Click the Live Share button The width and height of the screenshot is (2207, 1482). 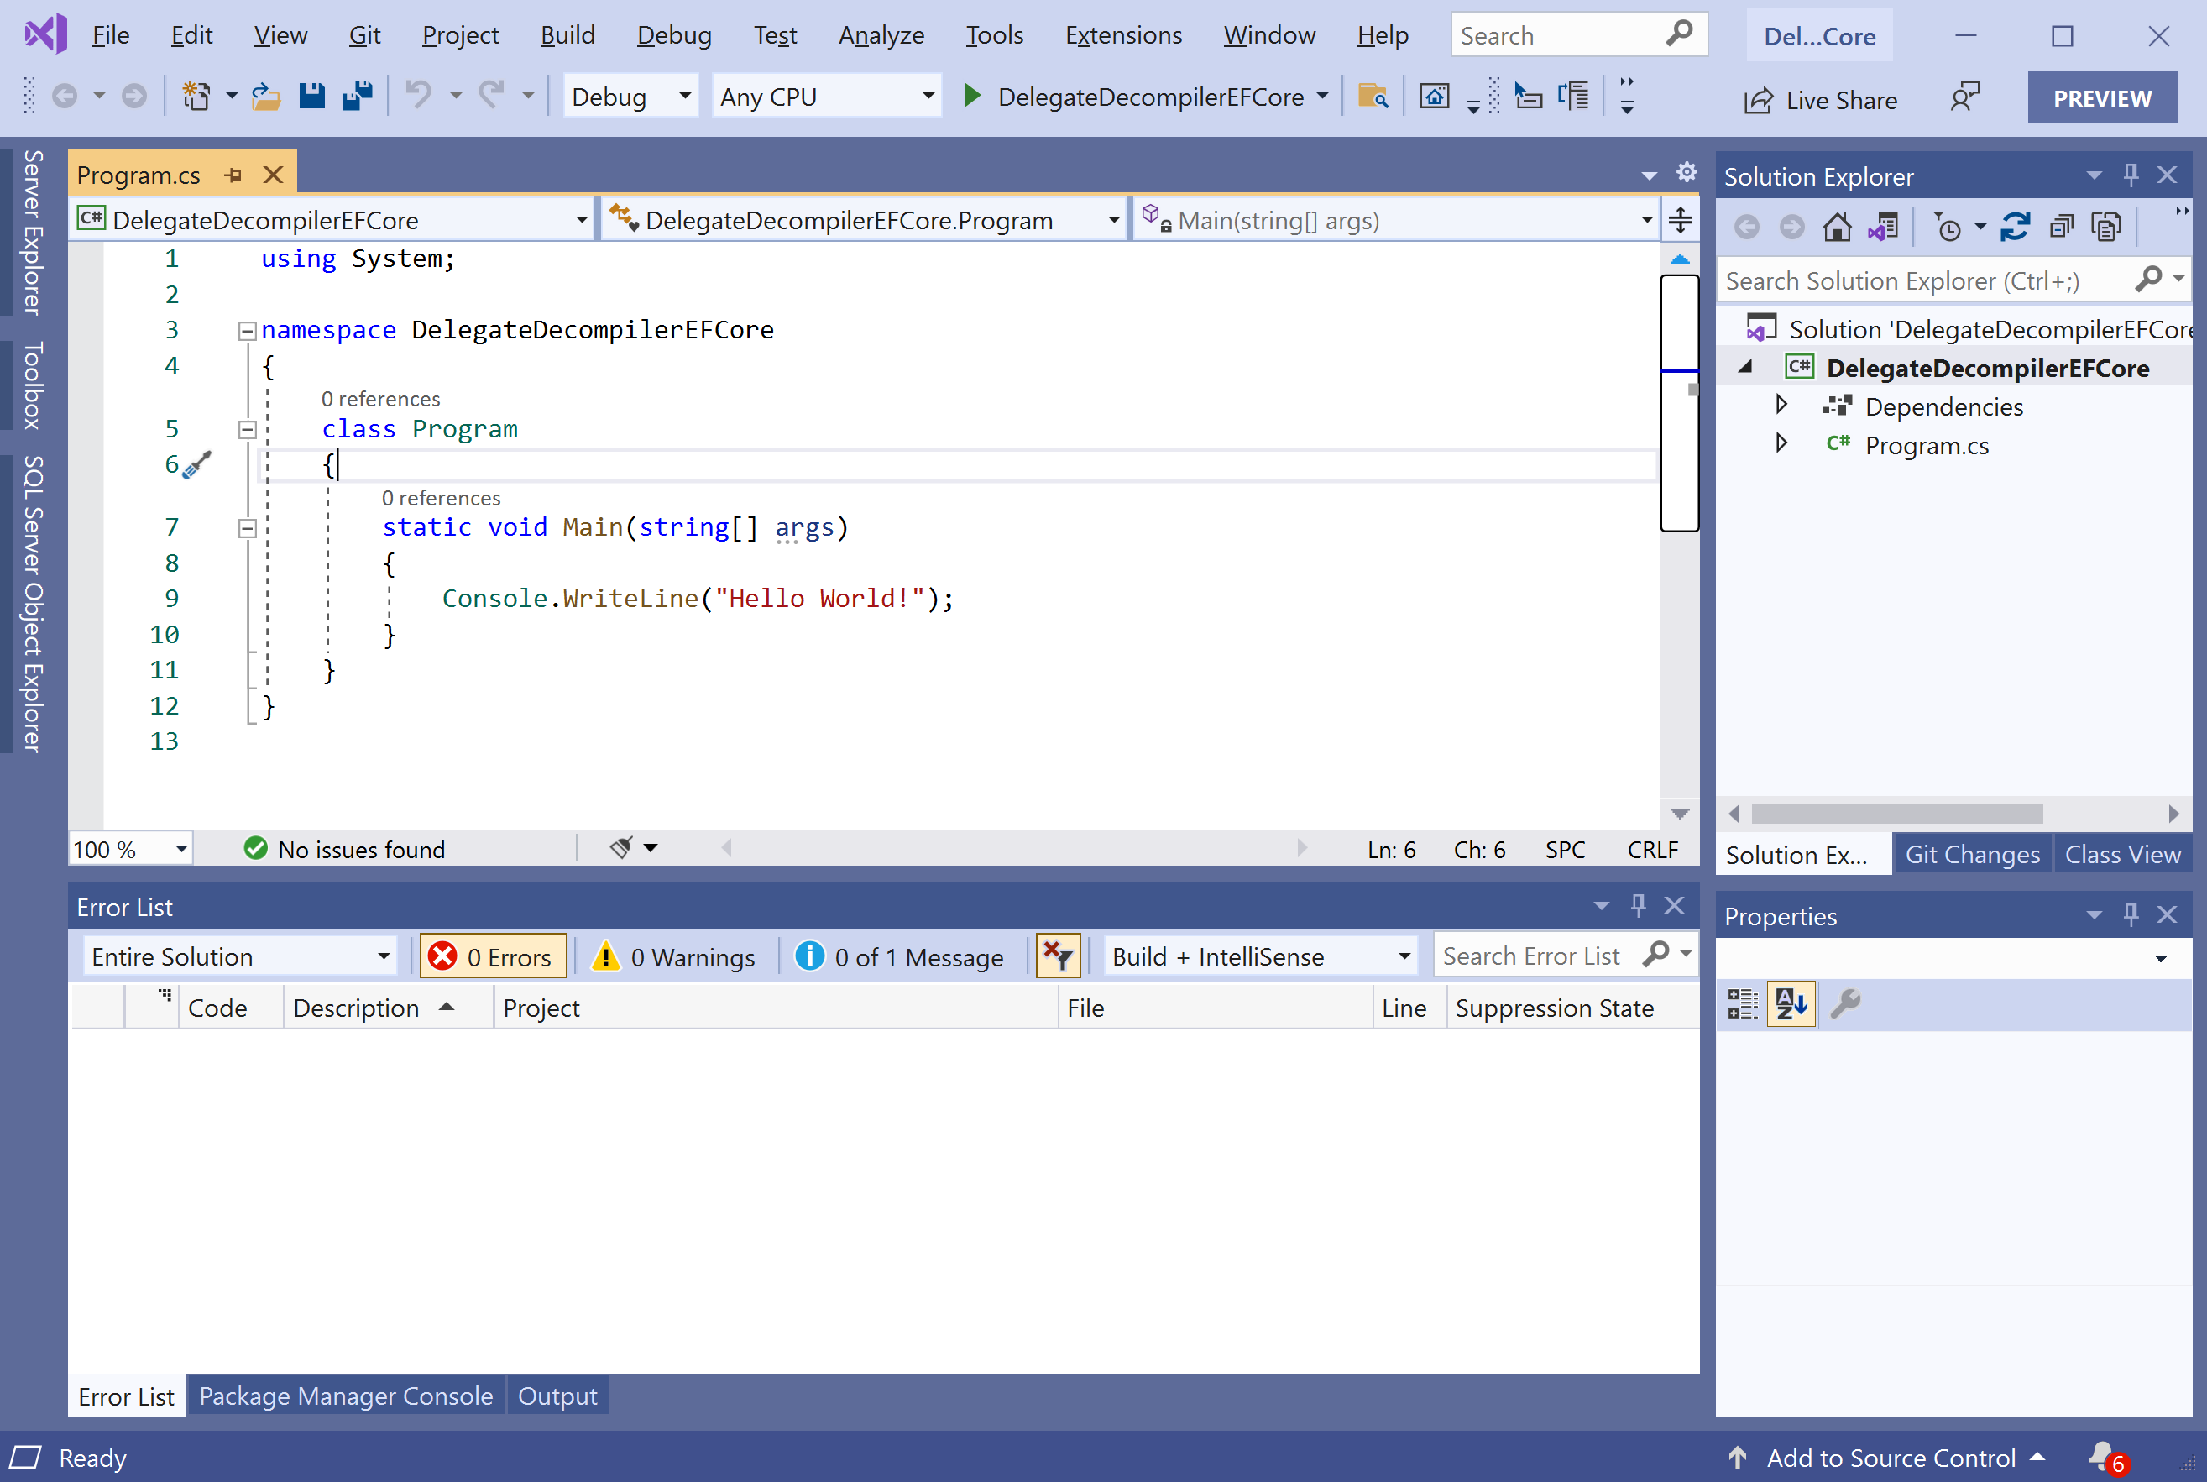click(x=1821, y=99)
